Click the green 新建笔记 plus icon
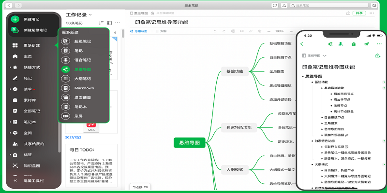The image size is (387, 193). [15, 19]
